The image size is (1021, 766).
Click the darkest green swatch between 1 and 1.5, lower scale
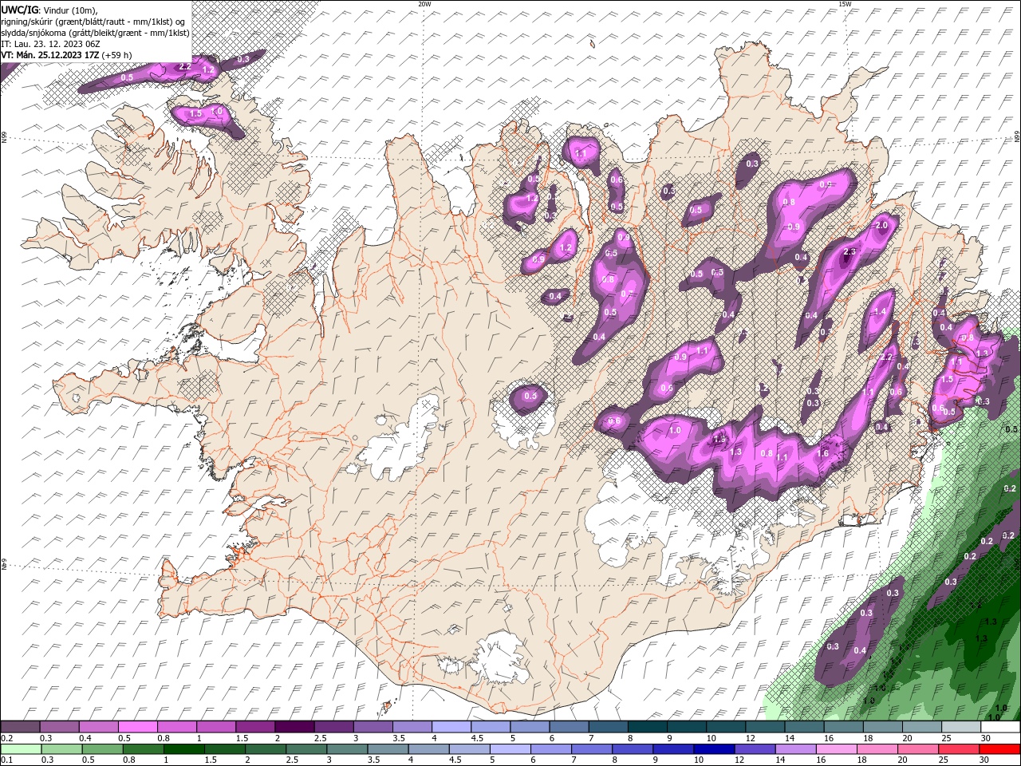pyautogui.click(x=183, y=749)
